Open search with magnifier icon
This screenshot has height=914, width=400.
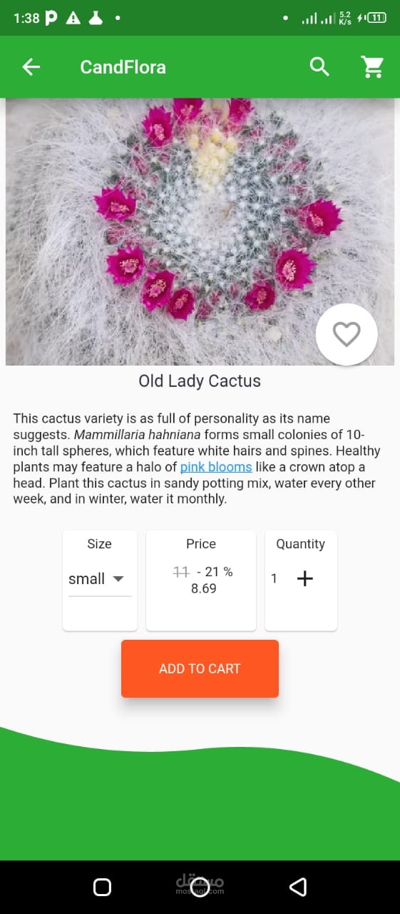click(320, 67)
